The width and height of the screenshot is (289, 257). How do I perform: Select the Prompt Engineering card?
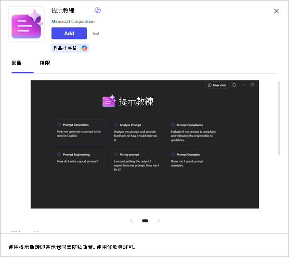click(80, 162)
